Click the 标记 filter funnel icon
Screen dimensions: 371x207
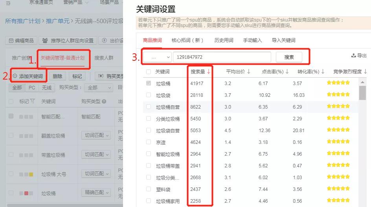point(32,101)
